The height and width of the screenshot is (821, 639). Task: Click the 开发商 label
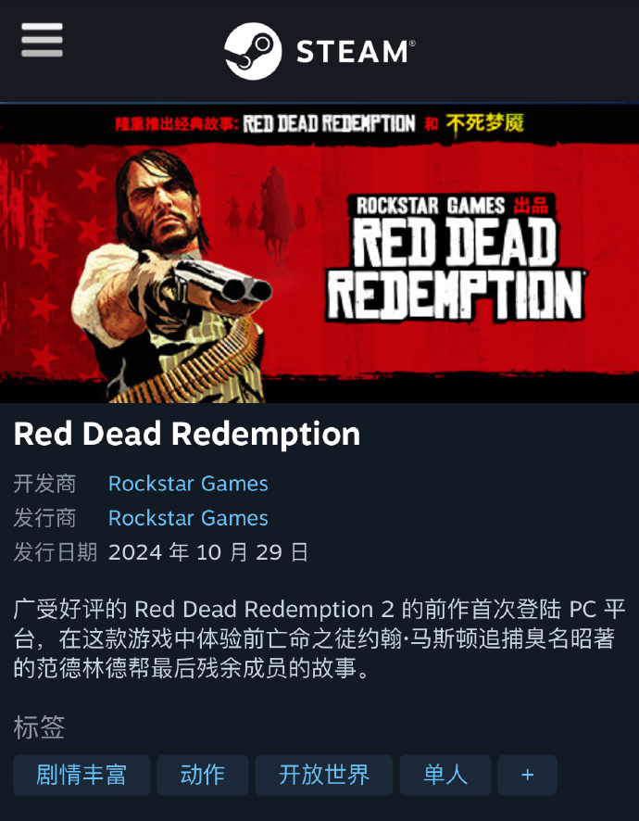[x=44, y=484]
